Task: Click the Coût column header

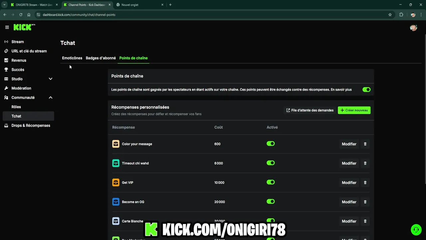Action: (x=218, y=127)
